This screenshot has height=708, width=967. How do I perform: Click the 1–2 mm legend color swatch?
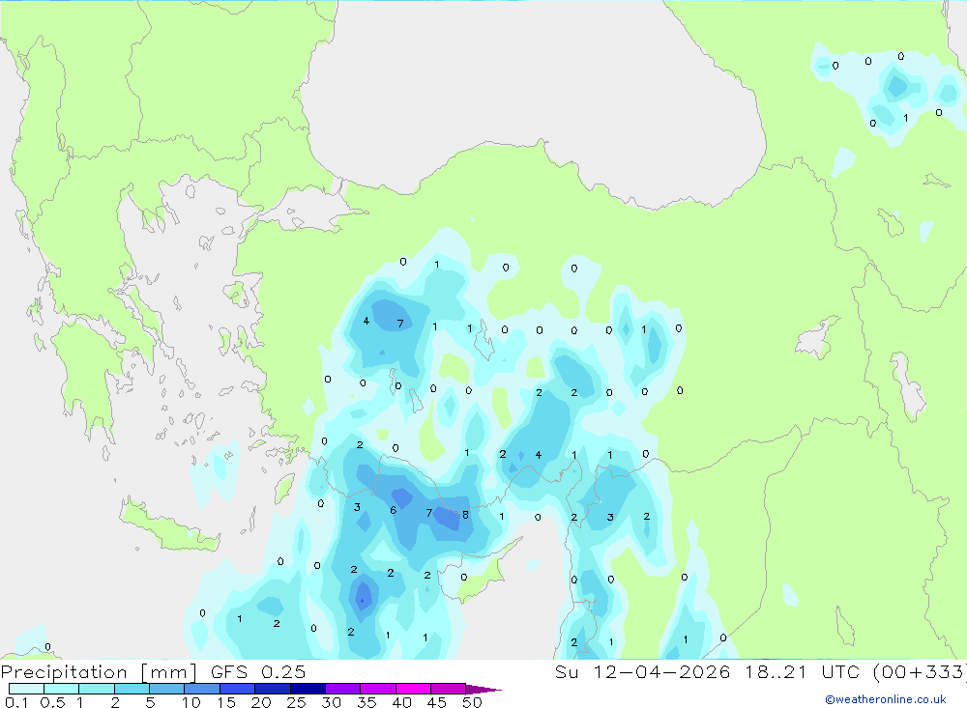click(x=97, y=689)
